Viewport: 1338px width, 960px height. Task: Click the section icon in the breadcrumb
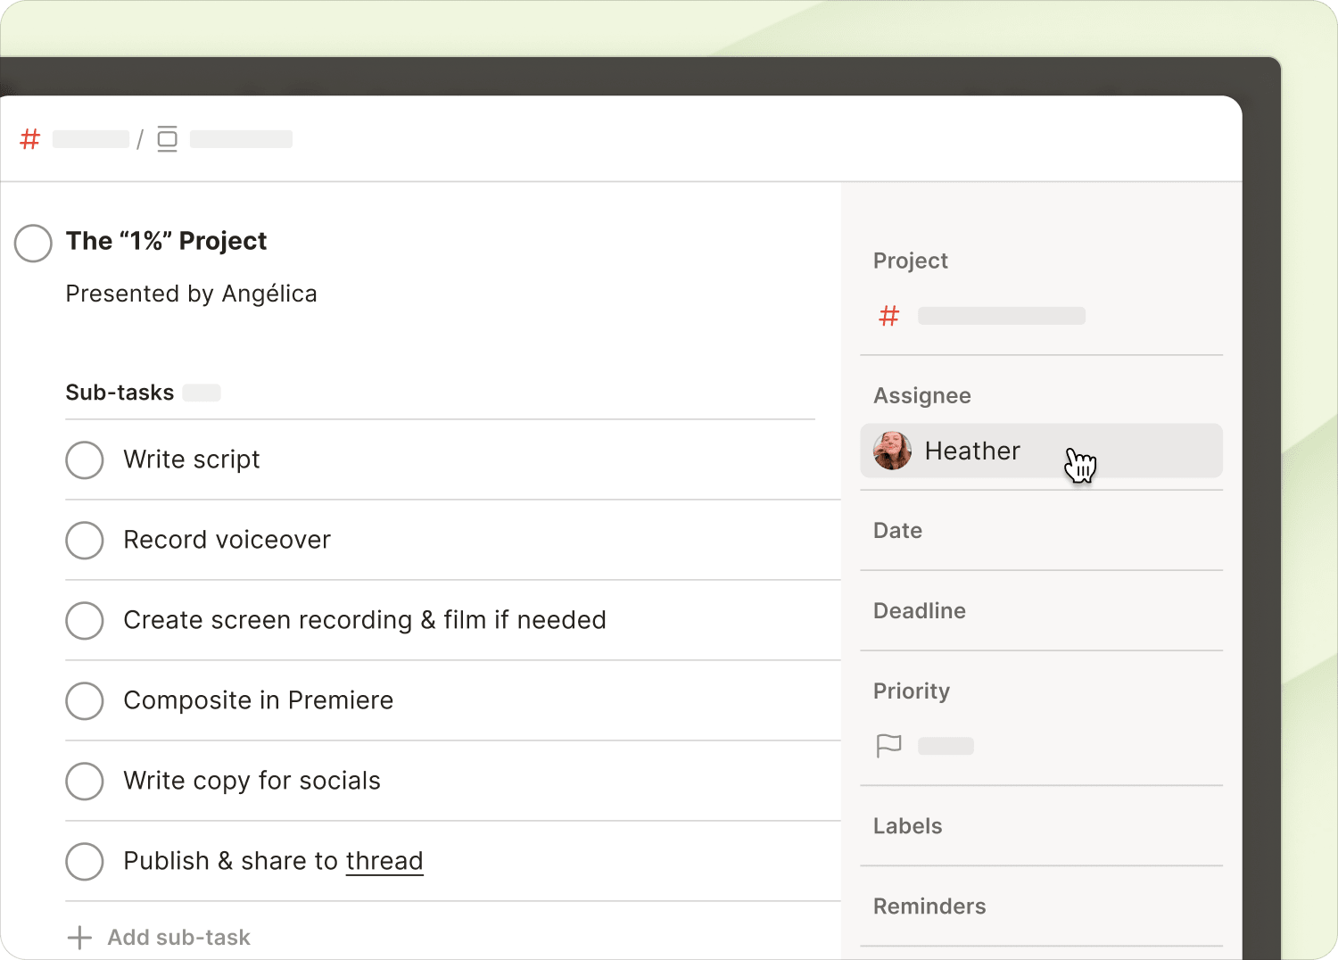coord(167,139)
